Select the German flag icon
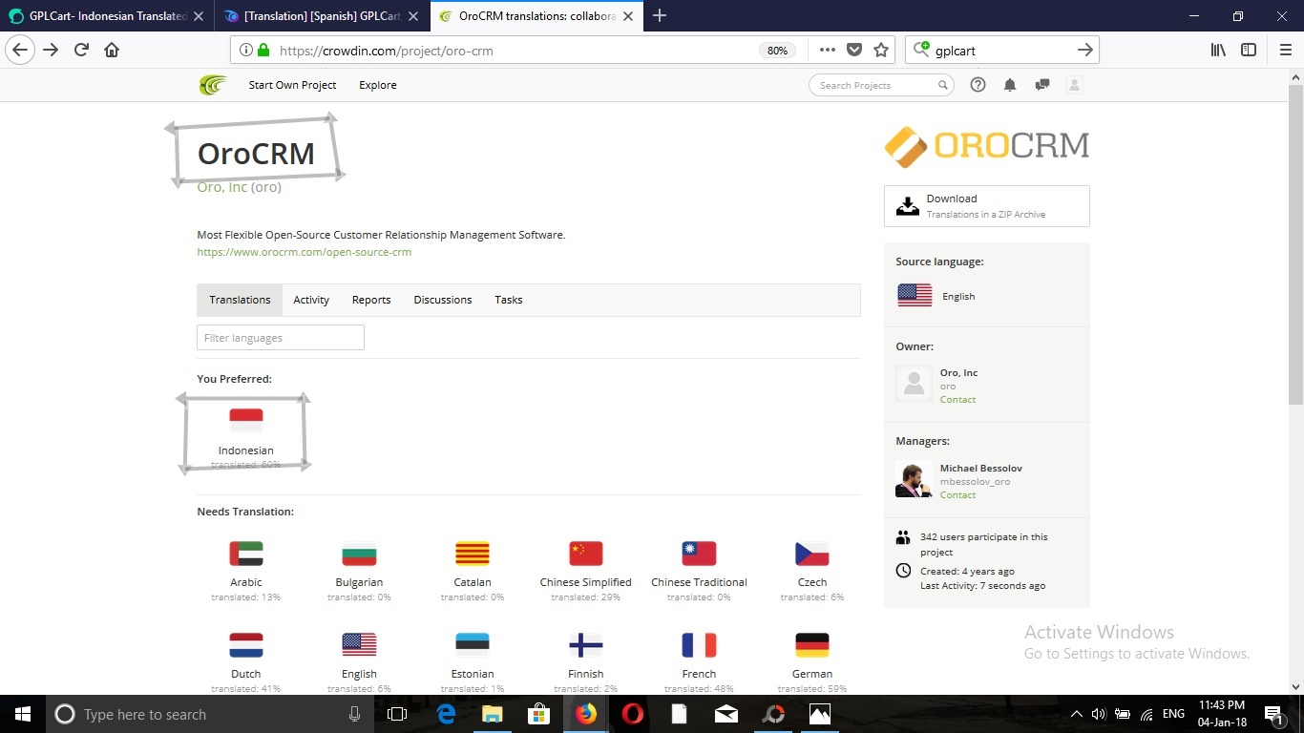Image resolution: width=1304 pixels, height=733 pixels. point(812,645)
